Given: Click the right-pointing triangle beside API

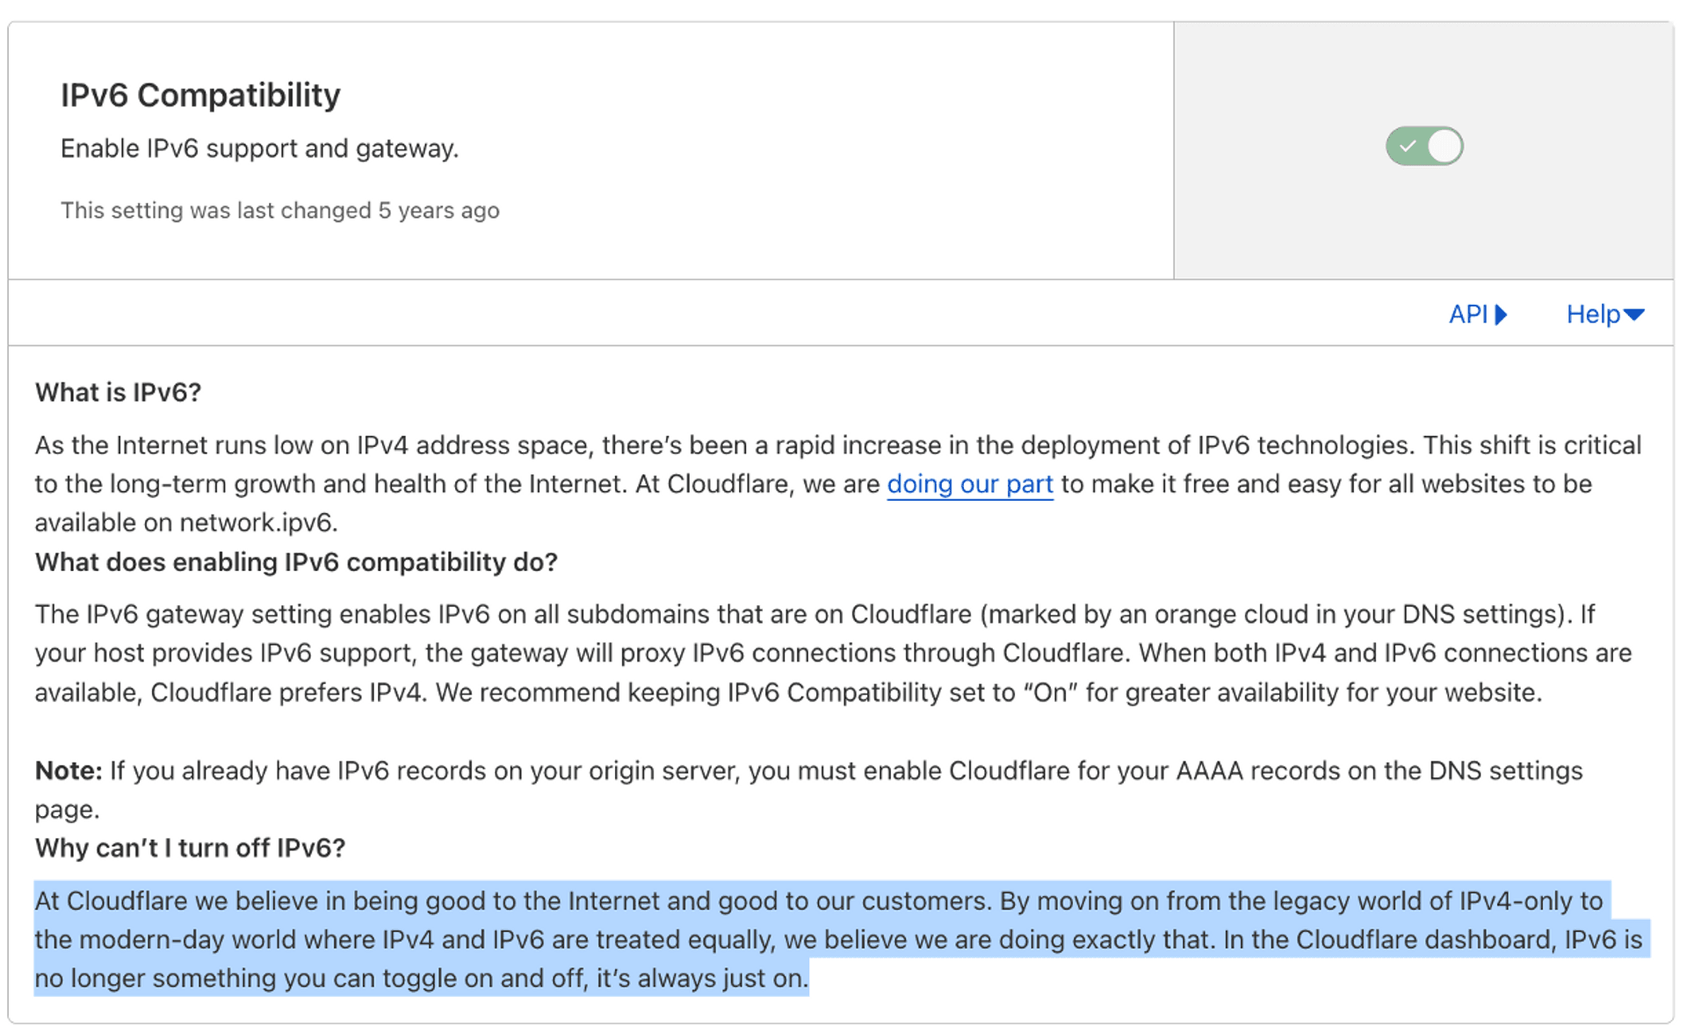Looking at the screenshot, I should click(1501, 314).
